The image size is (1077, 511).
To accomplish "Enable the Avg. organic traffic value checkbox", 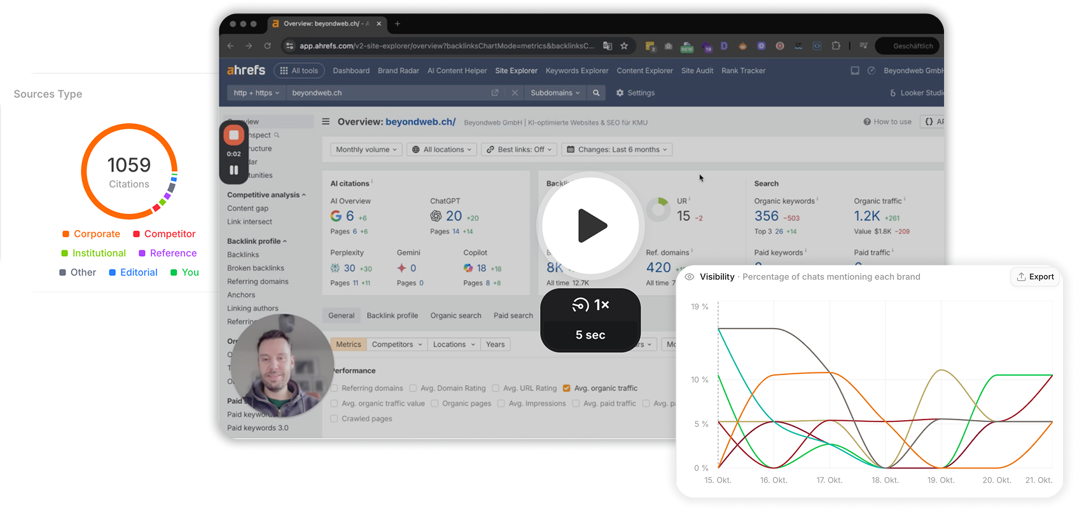I will point(334,404).
